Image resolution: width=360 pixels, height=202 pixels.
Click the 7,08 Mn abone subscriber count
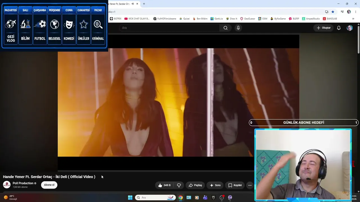tap(20, 187)
